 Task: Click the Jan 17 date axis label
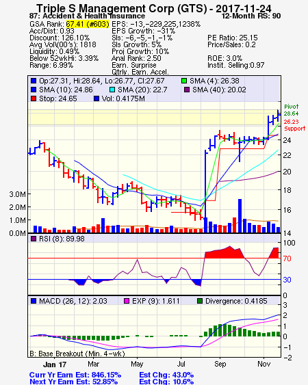55,364
